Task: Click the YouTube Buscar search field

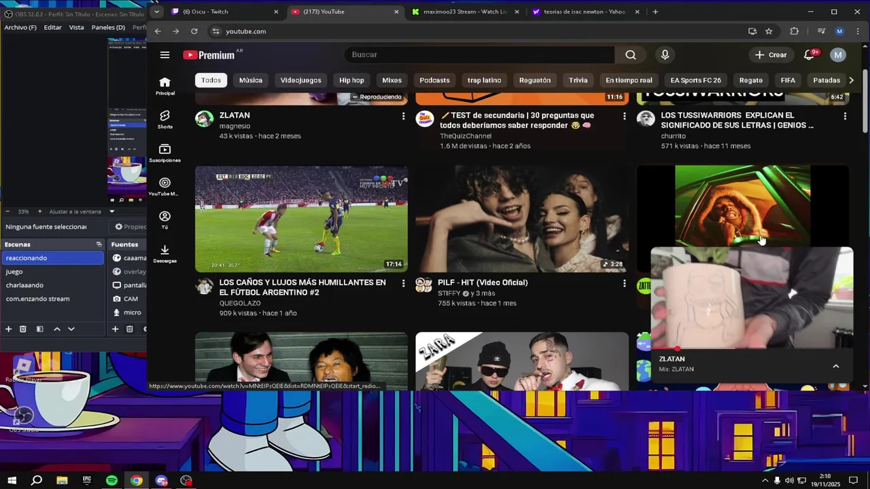Action: pos(479,55)
